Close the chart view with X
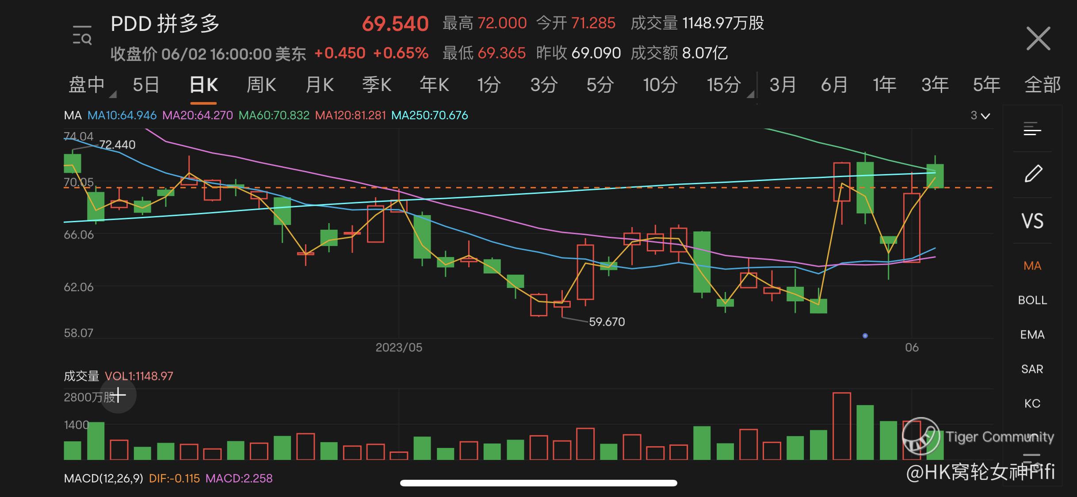 coord(1038,39)
